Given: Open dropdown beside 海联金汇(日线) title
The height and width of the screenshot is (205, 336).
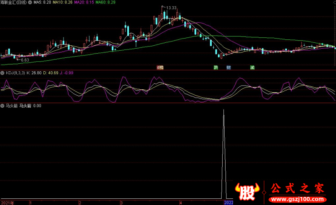Looking at the screenshot, I should (x=30, y=3).
